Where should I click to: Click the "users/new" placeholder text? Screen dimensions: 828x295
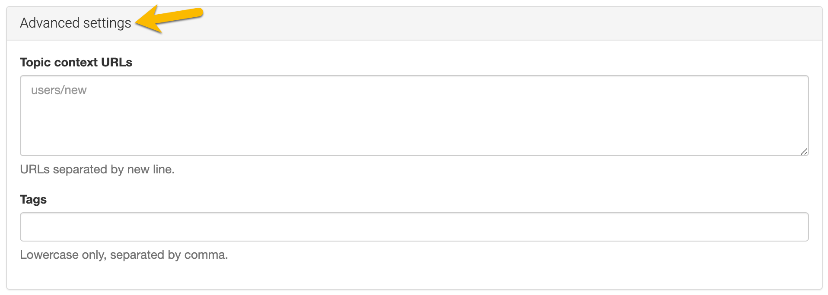pyautogui.click(x=59, y=90)
